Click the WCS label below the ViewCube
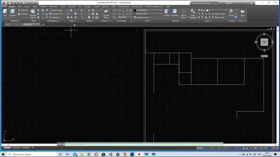The height and width of the screenshot is (157, 280). pyautogui.click(x=264, y=56)
